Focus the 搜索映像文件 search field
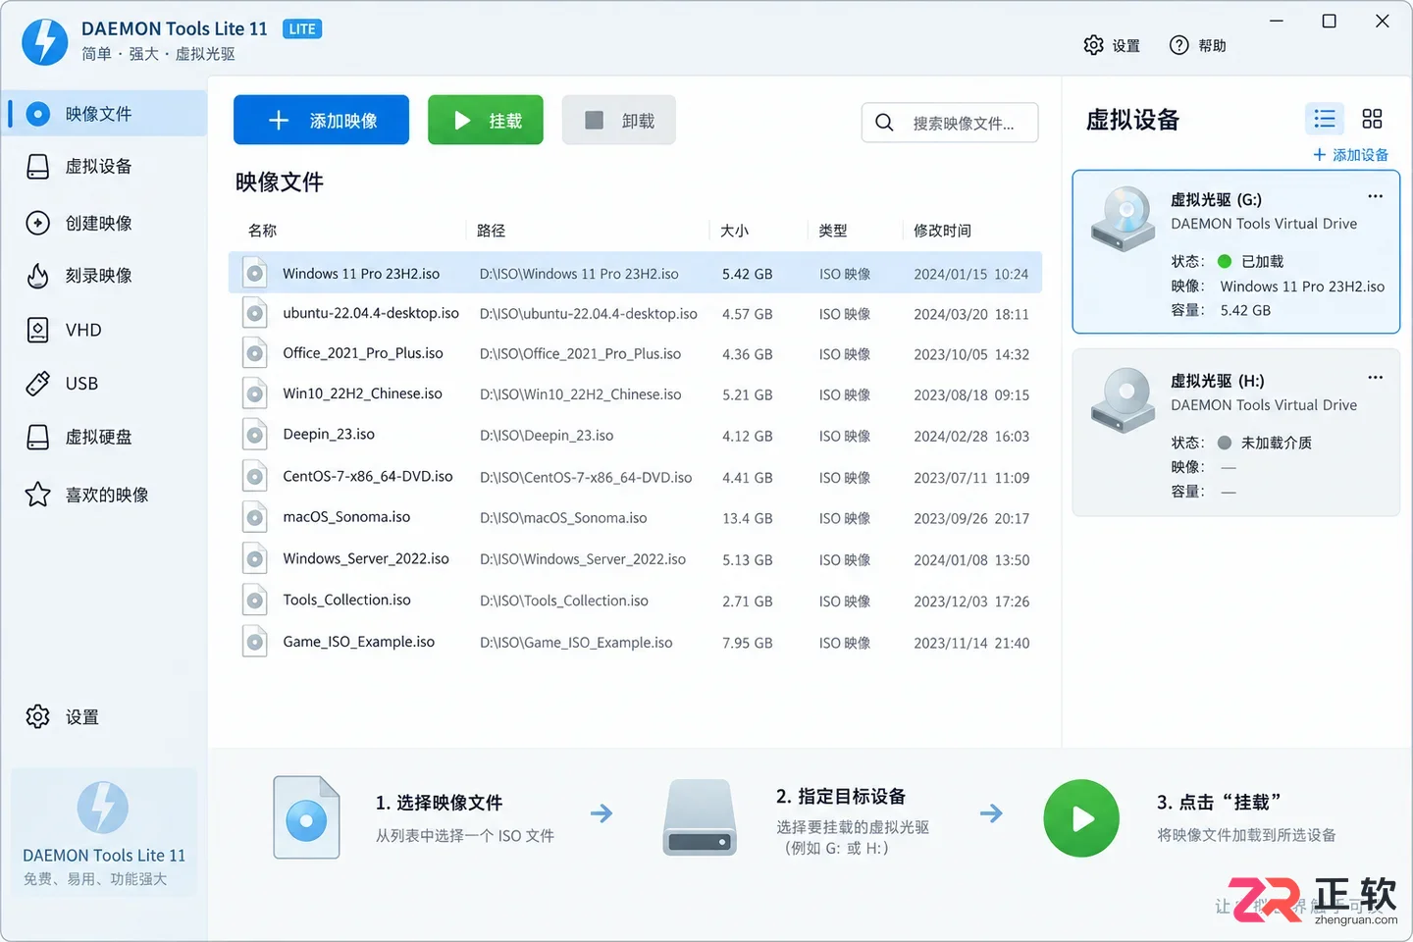Viewport: 1413px width, 942px height. pyautogui.click(x=950, y=123)
